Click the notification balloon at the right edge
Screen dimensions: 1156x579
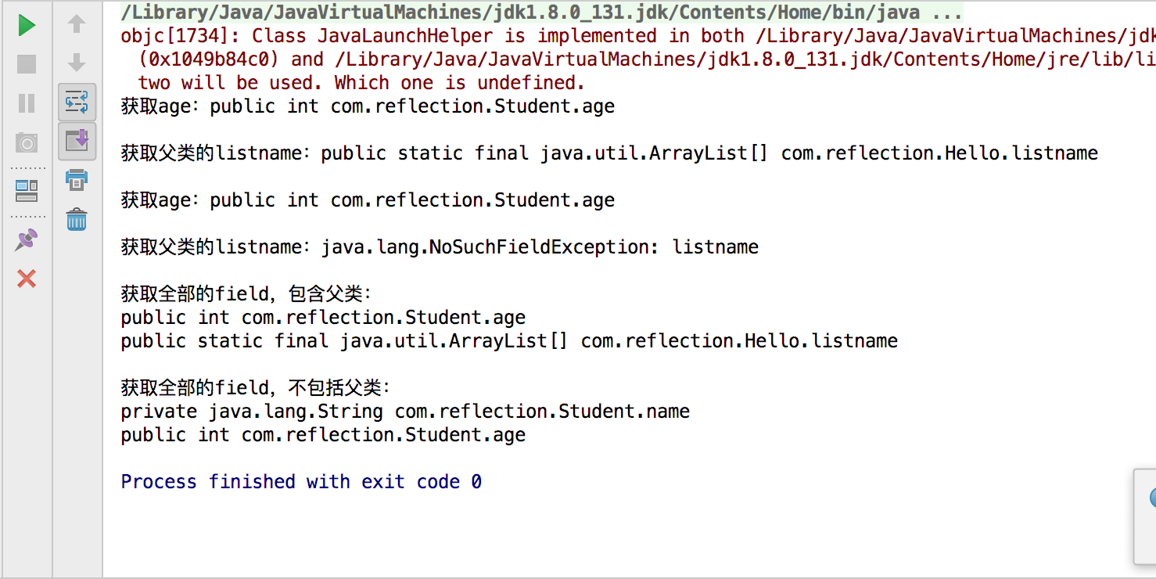click(1145, 516)
